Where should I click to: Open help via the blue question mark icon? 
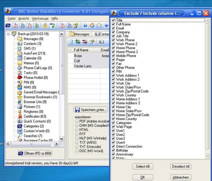(x=85, y=26)
